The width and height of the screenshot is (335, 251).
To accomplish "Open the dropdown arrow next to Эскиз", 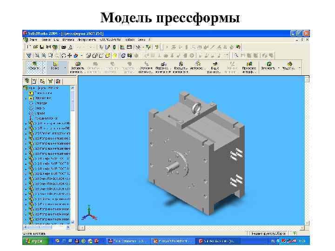I will (x=65, y=68).
